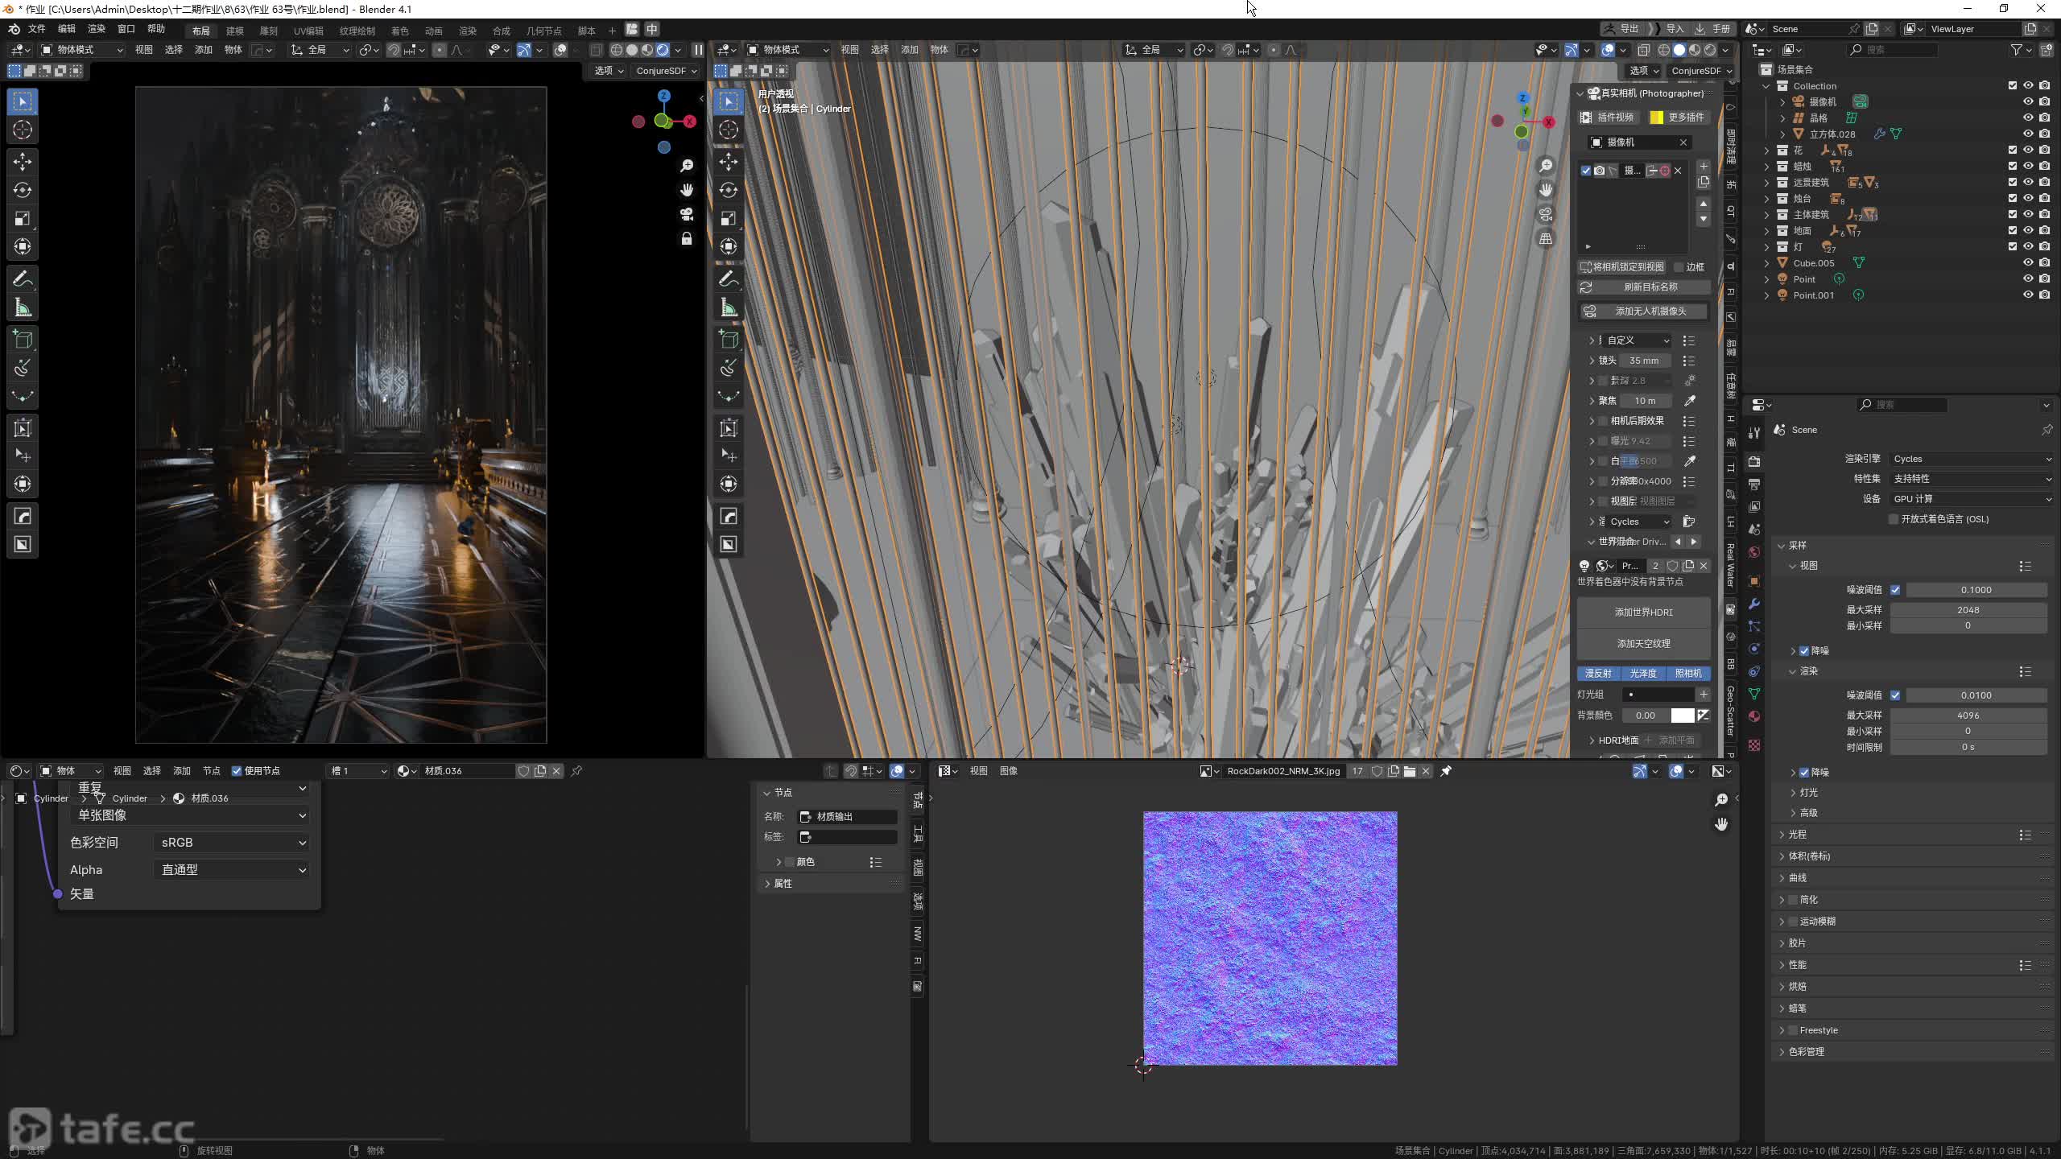The height and width of the screenshot is (1159, 2061).
Task: Hide the 蜡烛 collection with eye icon
Action: (2028, 166)
